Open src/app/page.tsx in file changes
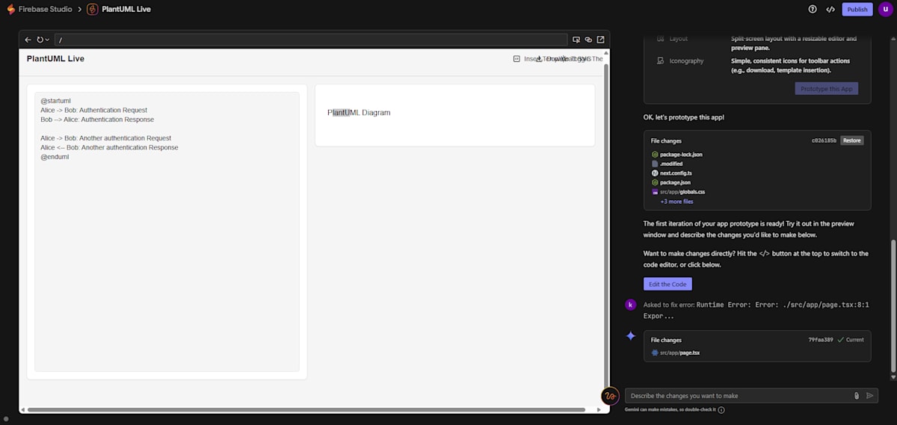 [x=676, y=353]
